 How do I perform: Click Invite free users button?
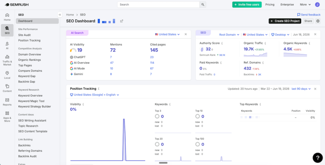tap(247, 4)
